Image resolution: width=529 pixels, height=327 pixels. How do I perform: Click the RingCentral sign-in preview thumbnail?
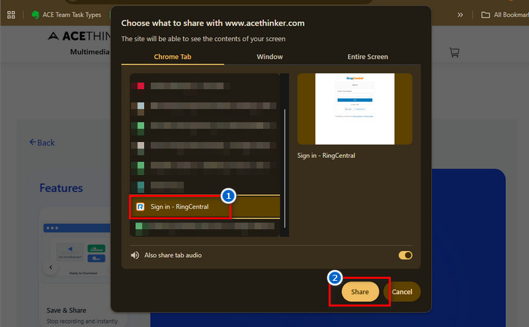coord(354,109)
